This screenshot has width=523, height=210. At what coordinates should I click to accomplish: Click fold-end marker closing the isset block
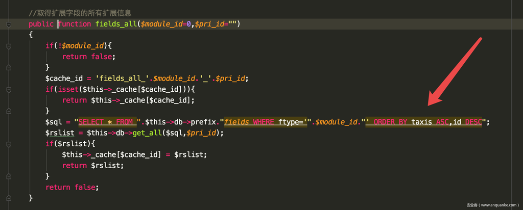pyautogui.click(x=9, y=111)
